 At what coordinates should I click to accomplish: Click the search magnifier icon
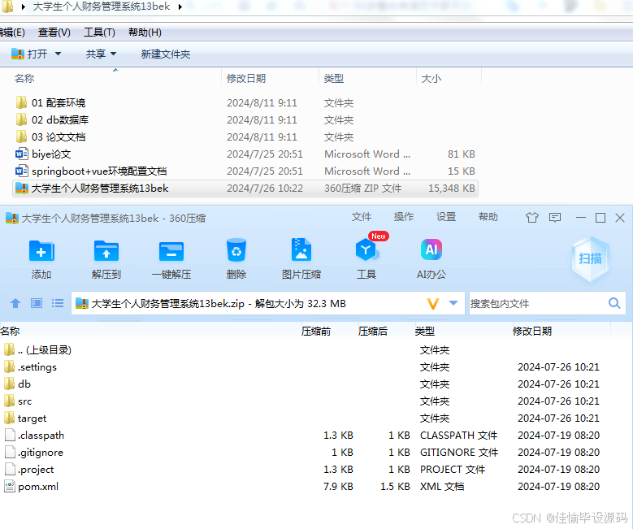[x=614, y=303]
